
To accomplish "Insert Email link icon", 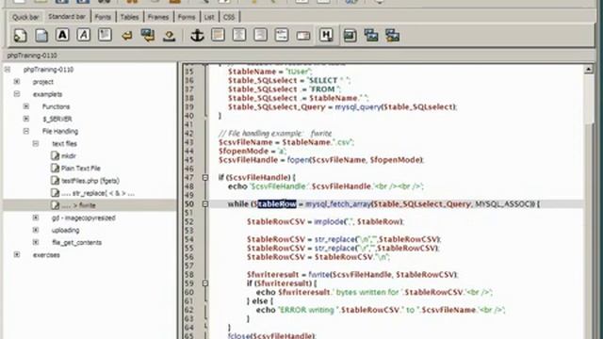I will (x=303, y=36).
